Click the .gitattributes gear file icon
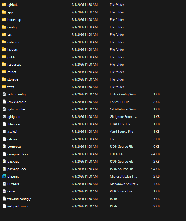The image size is (186, 221). 4,109
